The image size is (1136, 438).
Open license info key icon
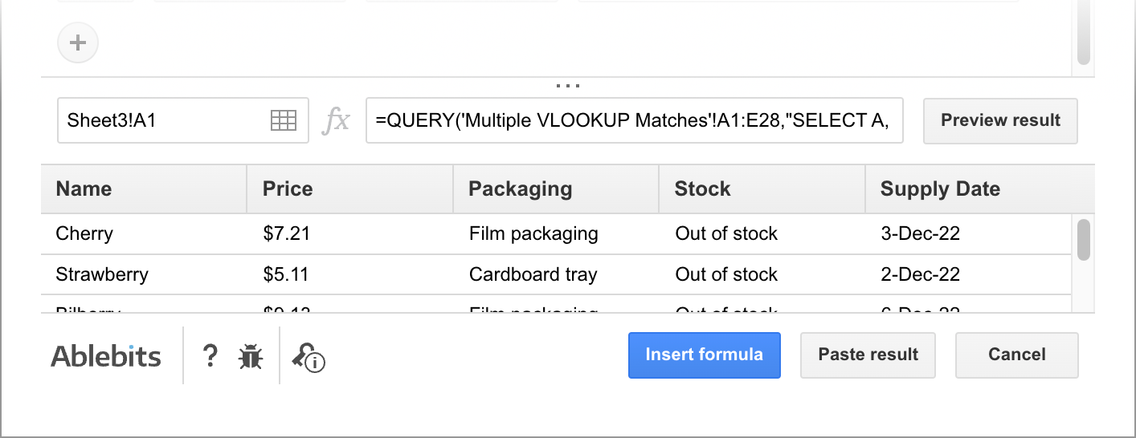pos(309,357)
